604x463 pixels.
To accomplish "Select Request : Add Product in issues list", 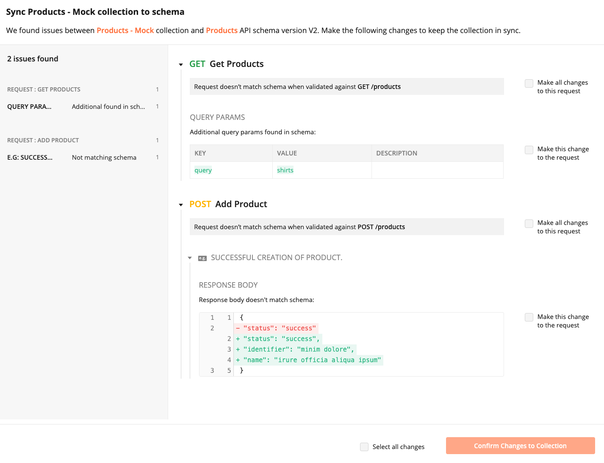I will pyautogui.click(x=83, y=140).
